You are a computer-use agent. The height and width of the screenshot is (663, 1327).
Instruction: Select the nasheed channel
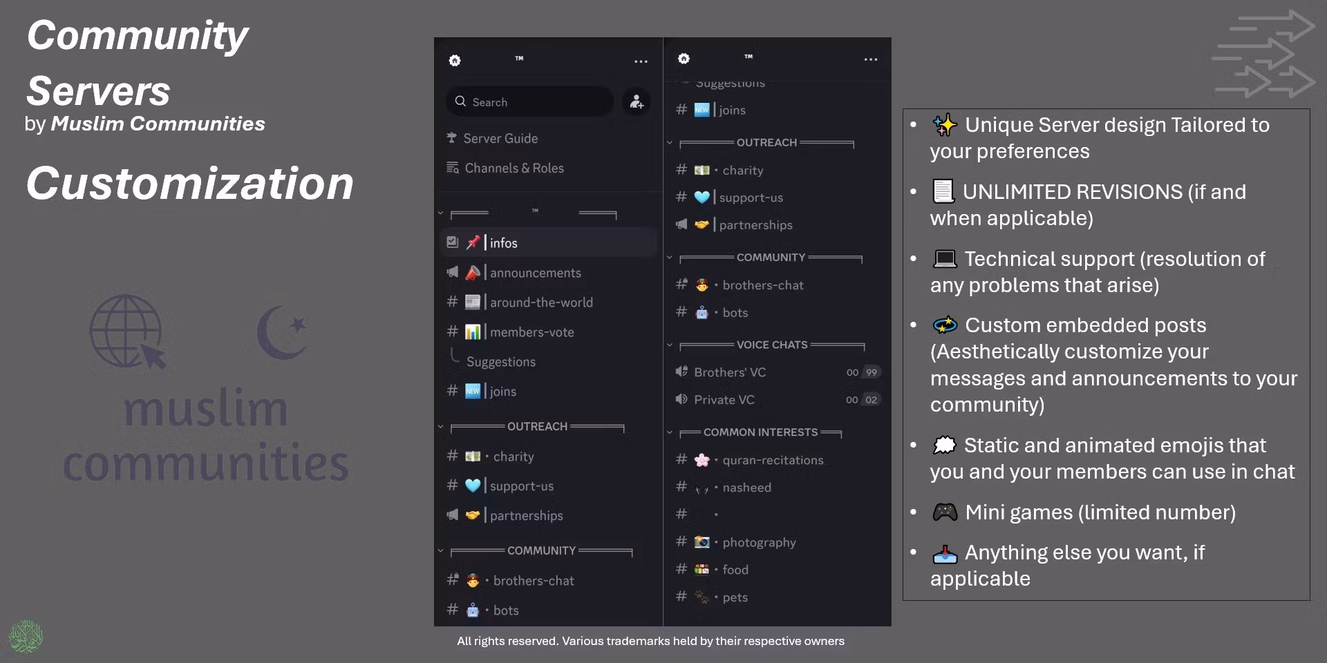tap(746, 488)
